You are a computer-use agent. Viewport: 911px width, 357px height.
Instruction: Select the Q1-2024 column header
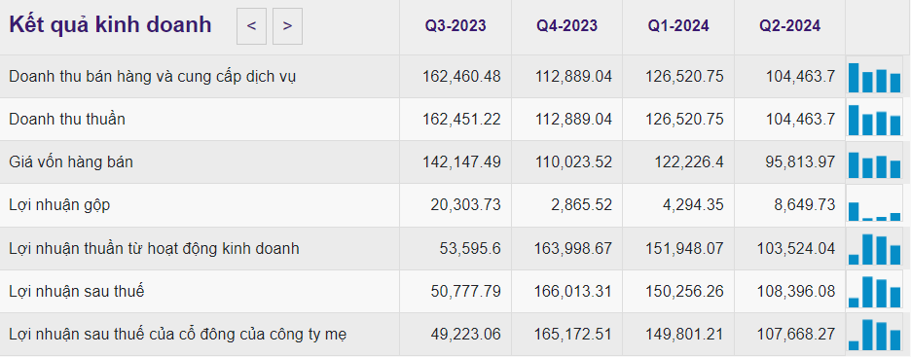(678, 26)
